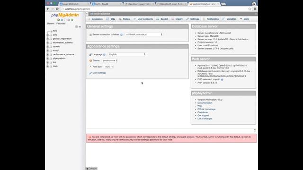Viewport: 303px width, 170px height.
Task: Open new phpMyAdmin window icon above warning box
Action: pyautogui.click(x=255, y=130)
